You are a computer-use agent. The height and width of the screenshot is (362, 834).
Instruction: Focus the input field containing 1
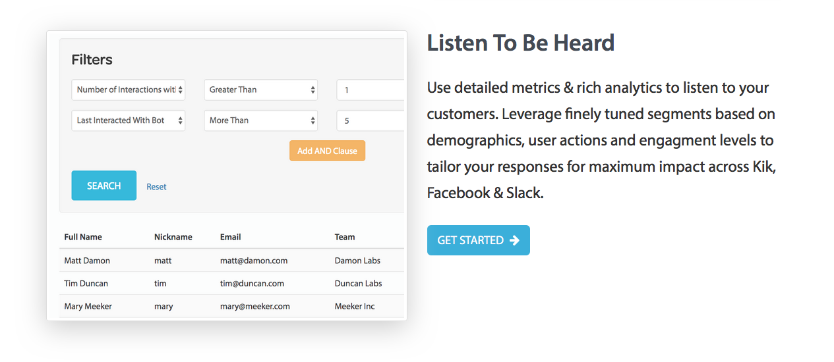click(370, 90)
